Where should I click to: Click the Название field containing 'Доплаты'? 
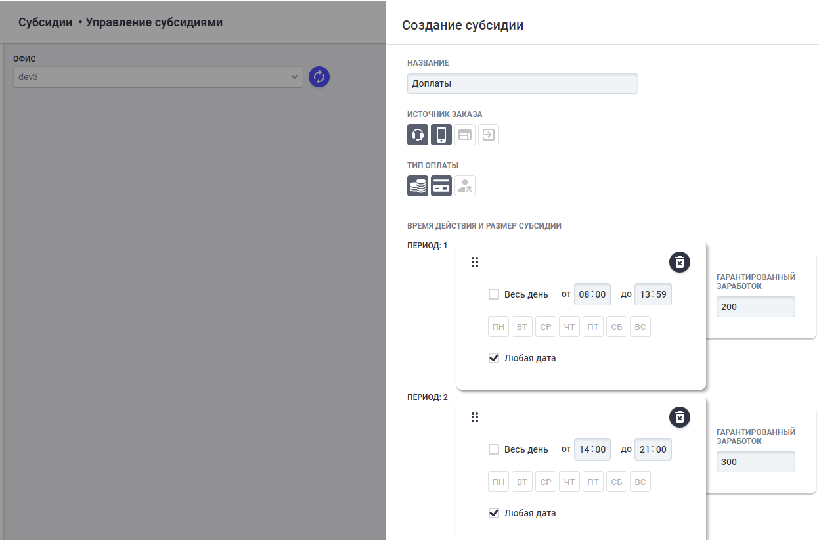pos(522,83)
